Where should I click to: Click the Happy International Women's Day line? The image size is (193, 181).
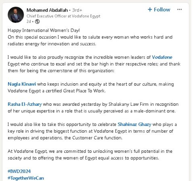pos(44,30)
